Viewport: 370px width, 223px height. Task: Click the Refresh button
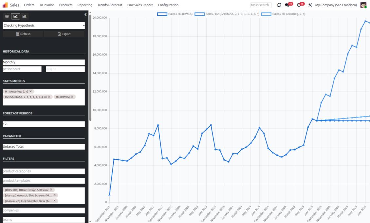tap(23, 34)
